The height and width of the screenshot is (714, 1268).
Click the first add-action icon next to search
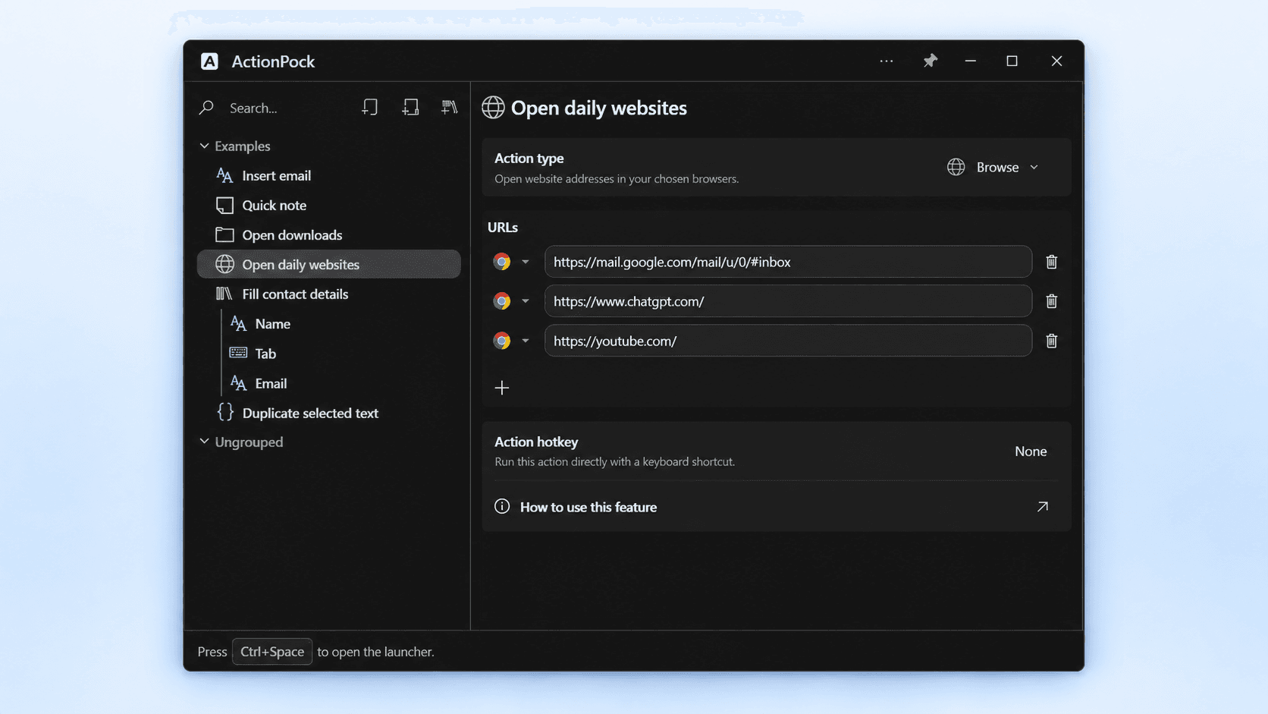pos(369,107)
